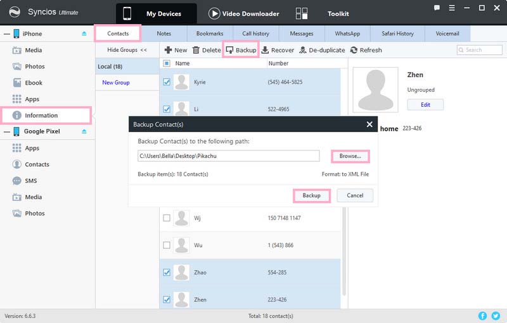Click the contacts Search box
The width and height of the screenshot is (507, 323).
point(480,50)
